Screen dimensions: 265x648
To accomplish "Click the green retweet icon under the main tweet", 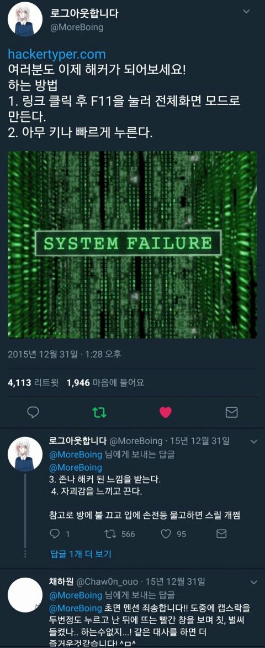I will coord(99,412).
